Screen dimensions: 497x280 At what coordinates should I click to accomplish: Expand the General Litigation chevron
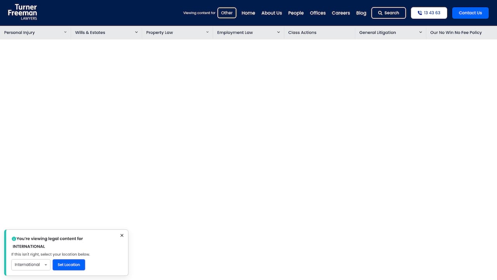[421, 32]
